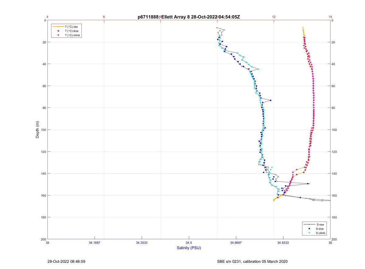Image resolution: width=365 pixels, height=269 pixels.
Task: Click salinity tick label '34.3333'
Action: pos(142,243)
